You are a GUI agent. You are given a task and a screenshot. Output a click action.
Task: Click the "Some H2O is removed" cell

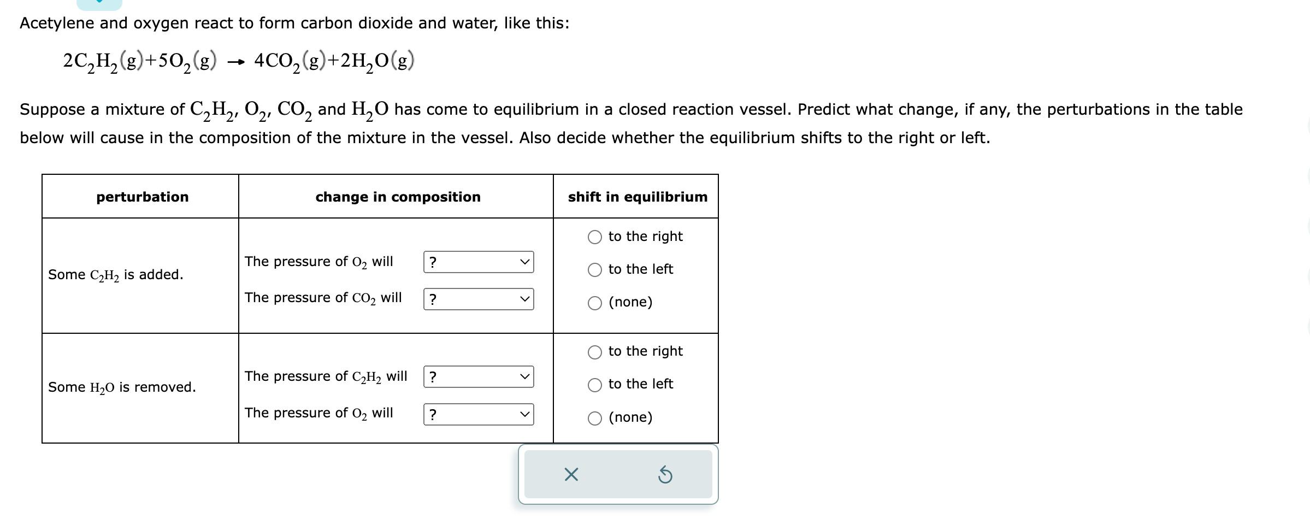pos(122,387)
